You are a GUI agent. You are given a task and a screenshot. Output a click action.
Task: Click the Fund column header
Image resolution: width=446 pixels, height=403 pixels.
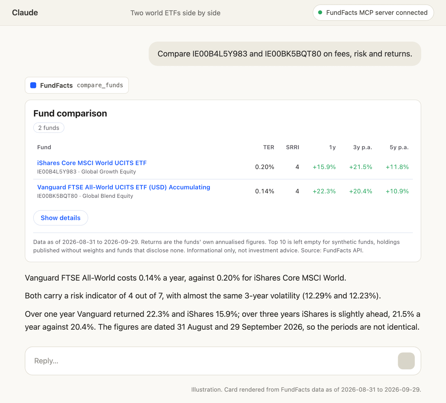(44, 147)
